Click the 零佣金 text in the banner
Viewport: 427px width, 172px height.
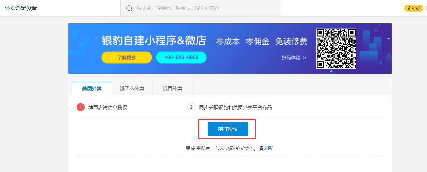pyautogui.click(x=258, y=42)
